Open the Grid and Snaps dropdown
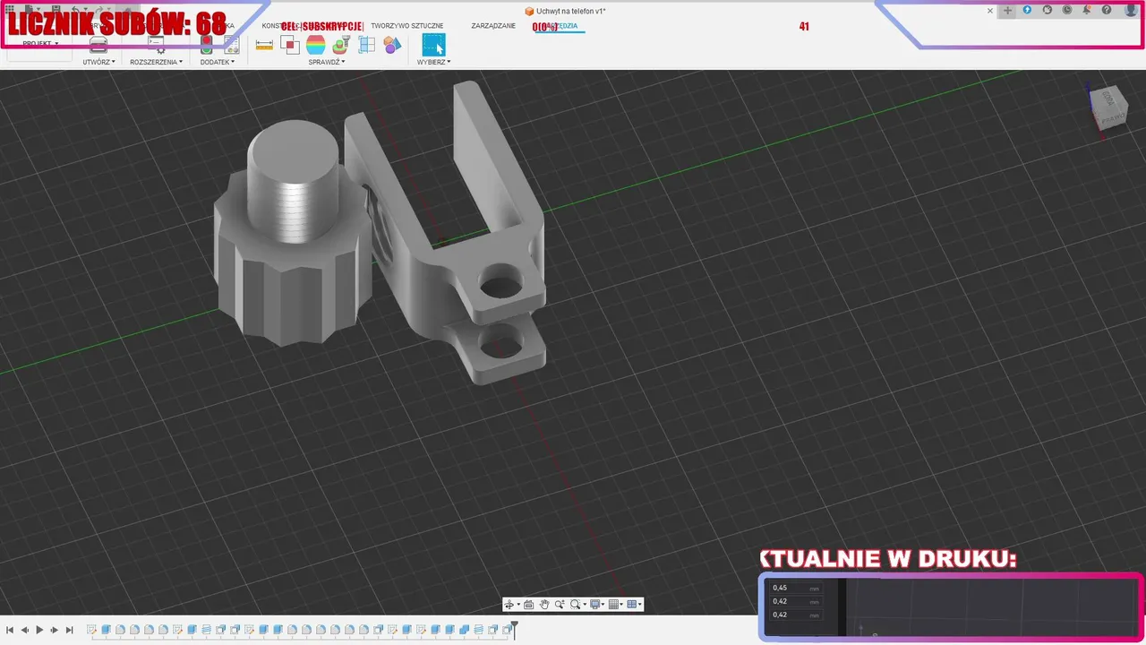This screenshot has height=645, width=1146. 616,605
